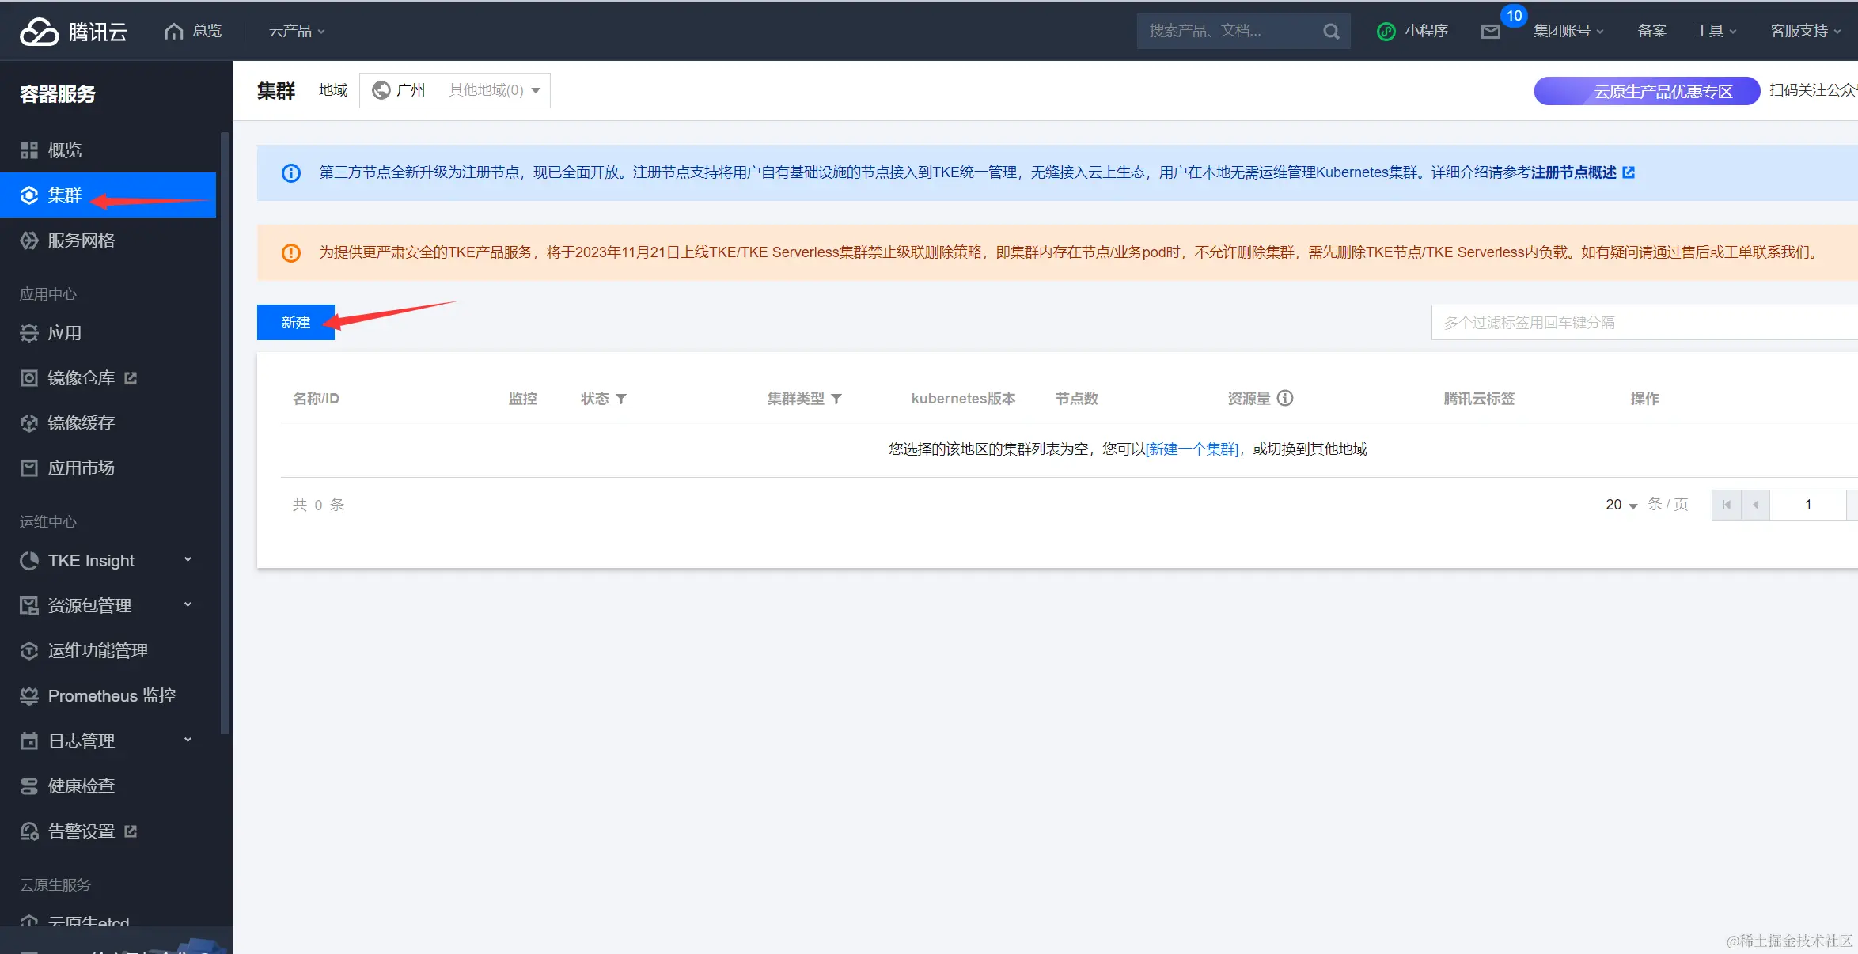The height and width of the screenshot is (954, 1858).
Task: Click the 集群类型 filter funnel icon
Action: click(x=836, y=399)
